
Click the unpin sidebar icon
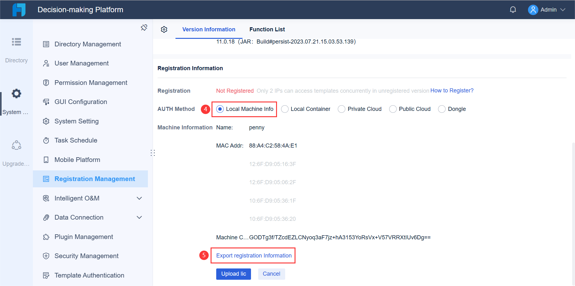pos(144,27)
